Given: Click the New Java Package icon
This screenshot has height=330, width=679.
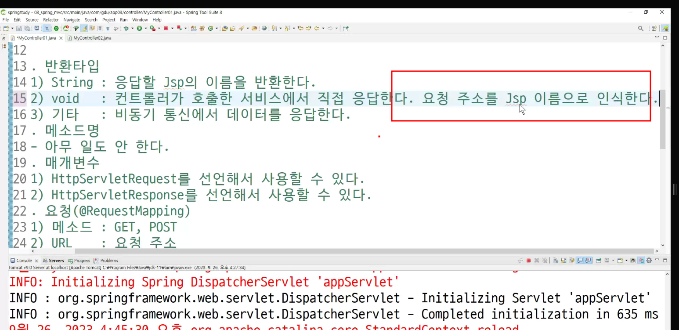Looking at the screenshot, I should point(202,28).
